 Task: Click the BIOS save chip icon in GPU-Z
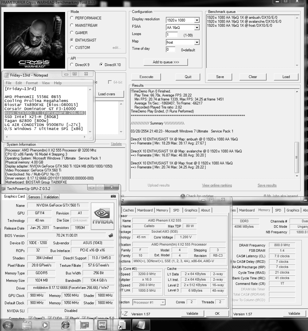click(111, 235)
